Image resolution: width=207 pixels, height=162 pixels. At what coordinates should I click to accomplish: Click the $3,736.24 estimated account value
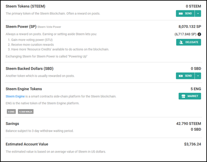pyautogui.click(x=192, y=144)
